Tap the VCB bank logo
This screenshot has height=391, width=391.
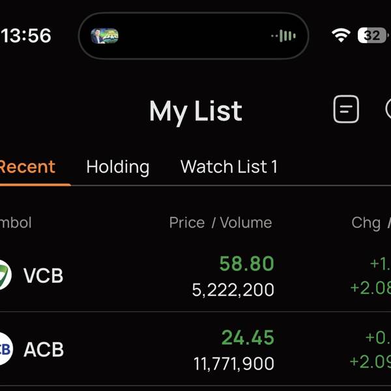click(4, 275)
